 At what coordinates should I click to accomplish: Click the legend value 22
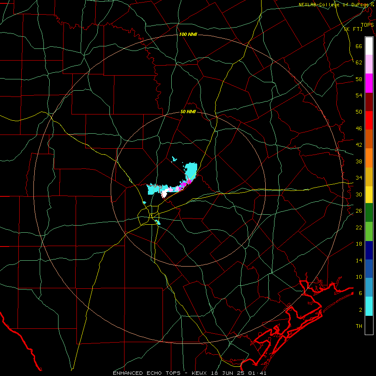[359, 227]
